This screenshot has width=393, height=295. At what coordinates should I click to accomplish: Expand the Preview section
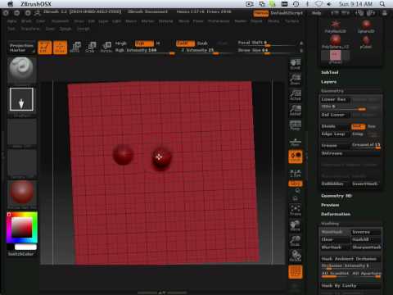pyautogui.click(x=330, y=205)
